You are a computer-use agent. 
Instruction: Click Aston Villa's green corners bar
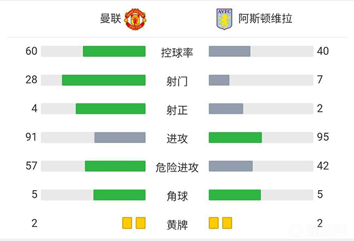pyautogui.click(x=235, y=194)
